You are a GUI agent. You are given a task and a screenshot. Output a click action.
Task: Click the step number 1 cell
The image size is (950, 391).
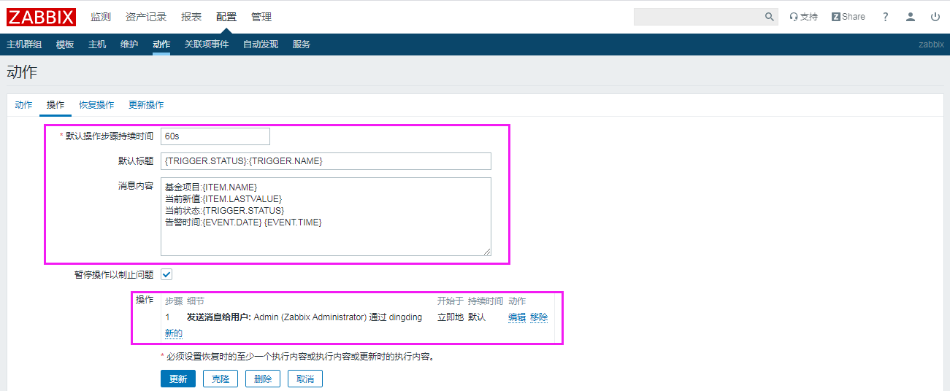[167, 317]
